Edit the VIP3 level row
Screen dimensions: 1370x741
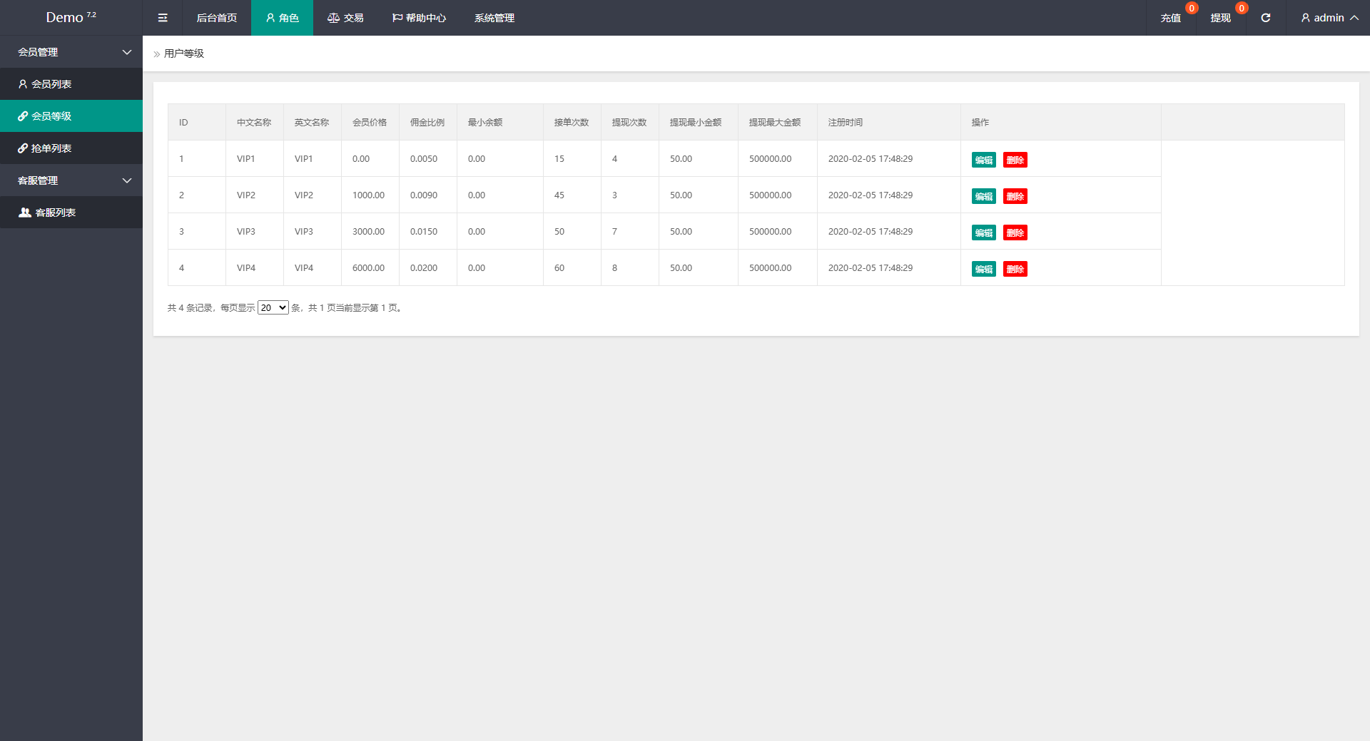point(983,232)
